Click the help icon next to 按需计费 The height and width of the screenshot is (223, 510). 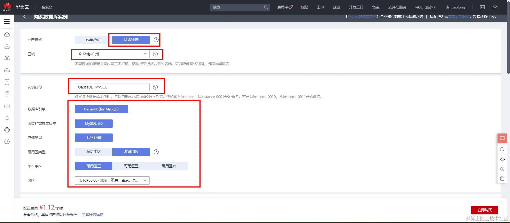click(x=156, y=40)
